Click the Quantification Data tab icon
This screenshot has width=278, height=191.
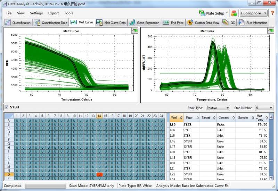(x=37, y=23)
